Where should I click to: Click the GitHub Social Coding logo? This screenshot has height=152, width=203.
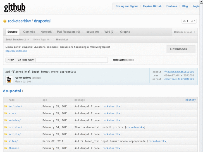(x=15, y=8)
